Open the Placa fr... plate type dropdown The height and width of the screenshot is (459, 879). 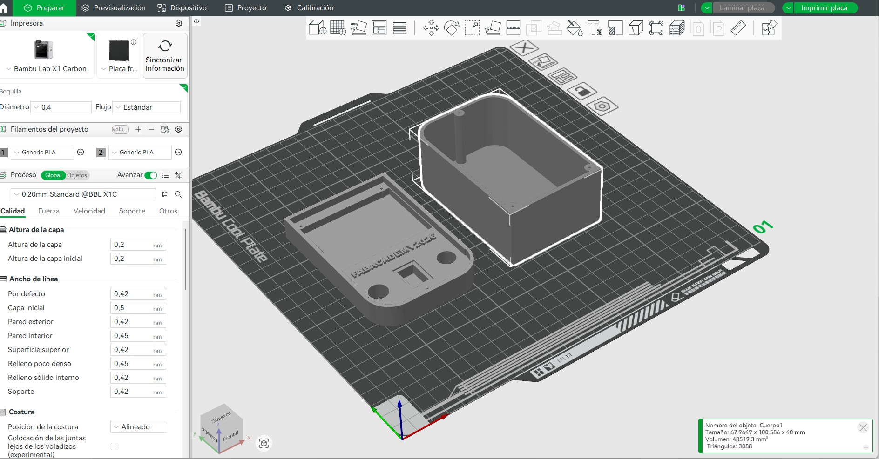[x=119, y=69]
